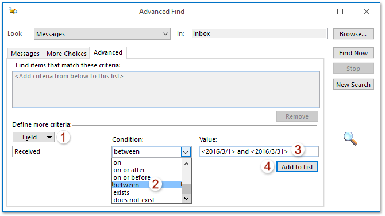The height and width of the screenshot is (216, 385).
Task: Open the Look for Messages dropdown
Action: point(102,34)
